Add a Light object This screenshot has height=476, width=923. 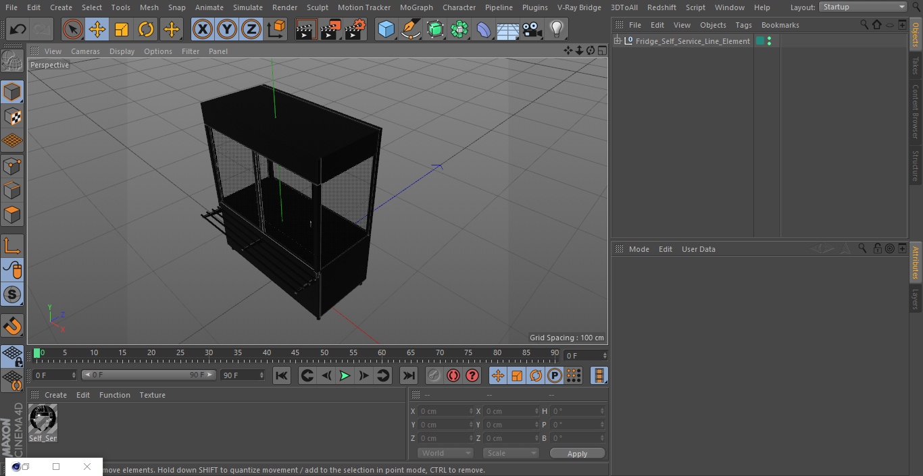(x=556, y=29)
